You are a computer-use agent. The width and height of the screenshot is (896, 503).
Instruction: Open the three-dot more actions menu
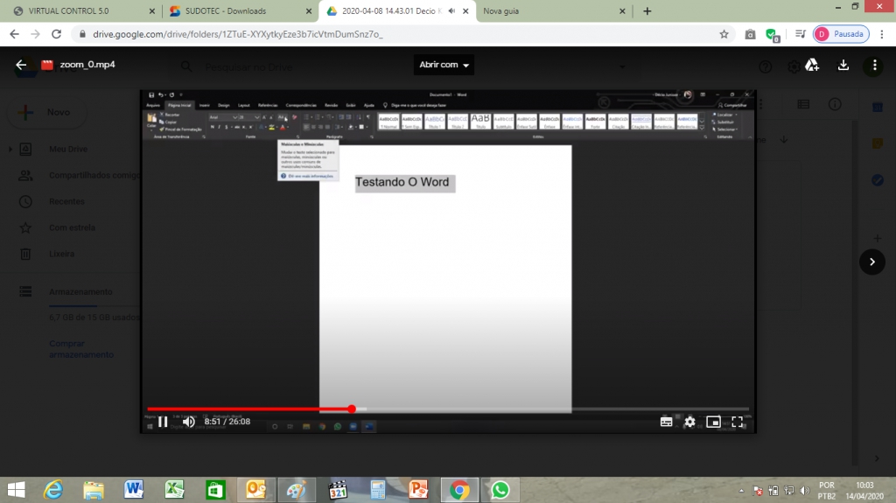[x=874, y=65]
